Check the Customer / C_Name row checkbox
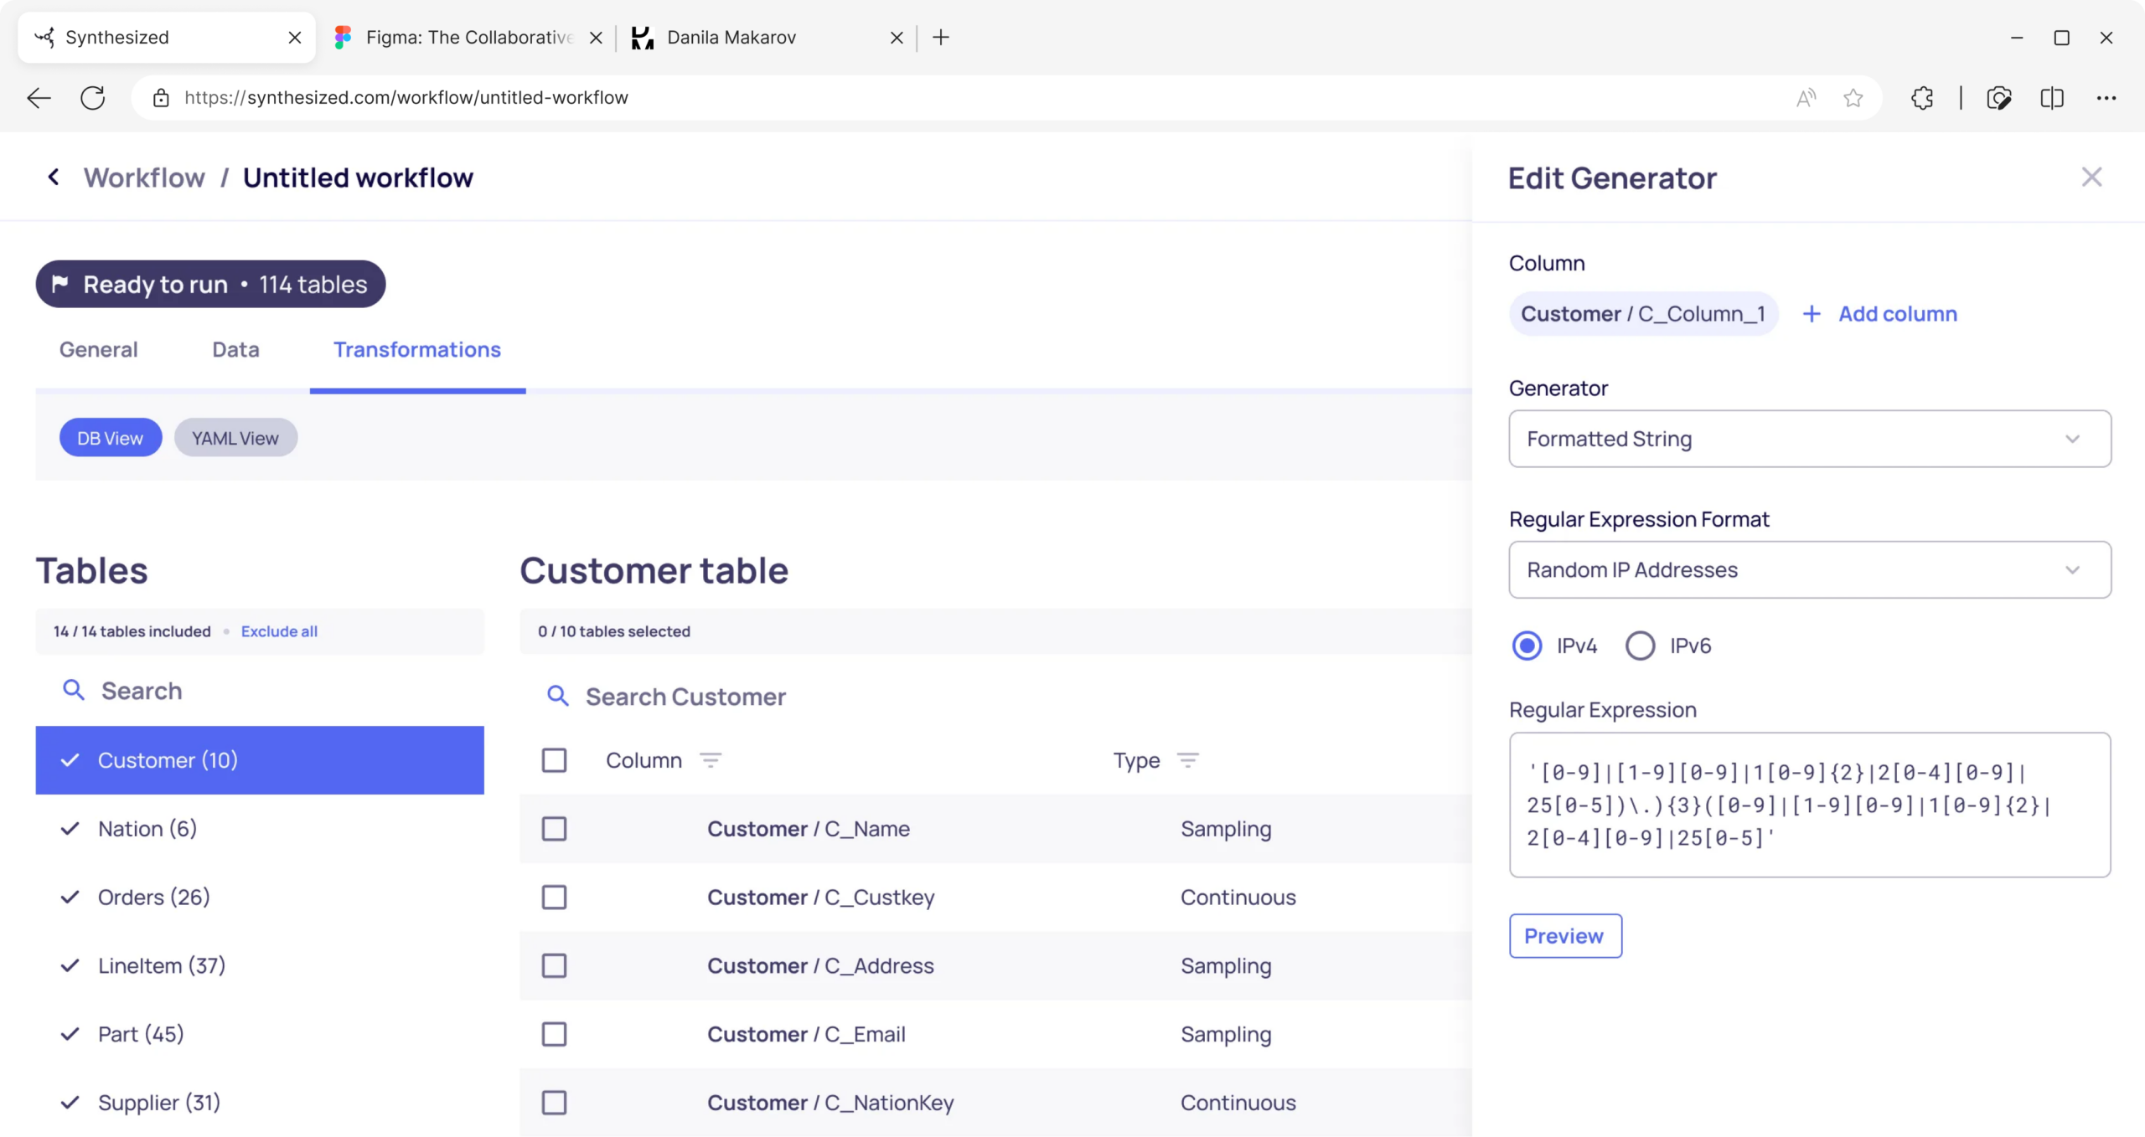Screen dimensions: 2145x1137 tap(554, 829)
